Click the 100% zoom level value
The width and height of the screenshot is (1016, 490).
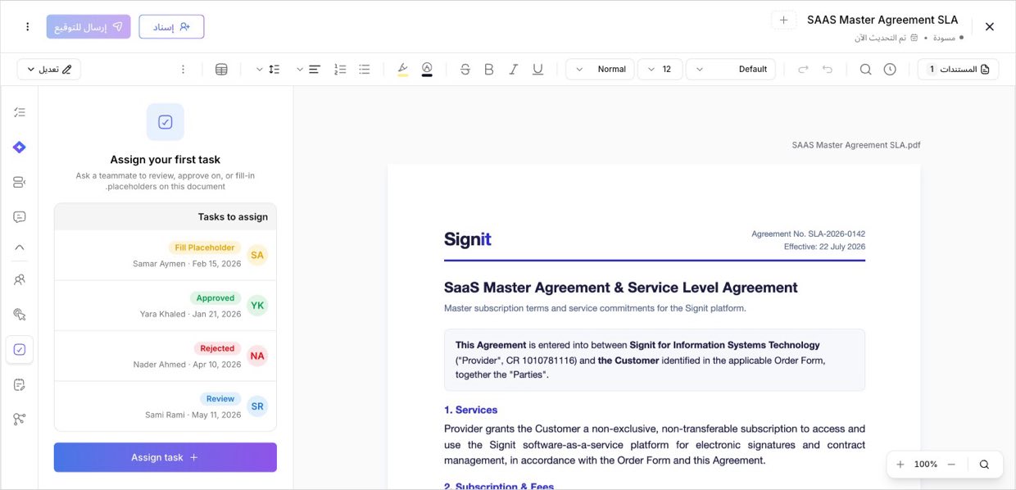[926, 465]
